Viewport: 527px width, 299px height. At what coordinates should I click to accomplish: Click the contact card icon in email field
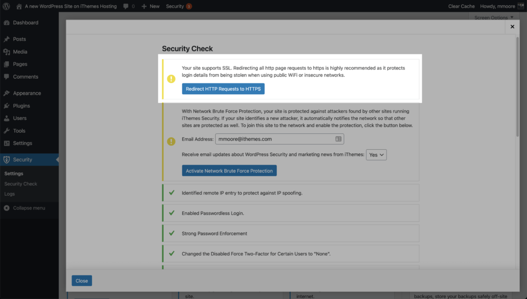338,139
